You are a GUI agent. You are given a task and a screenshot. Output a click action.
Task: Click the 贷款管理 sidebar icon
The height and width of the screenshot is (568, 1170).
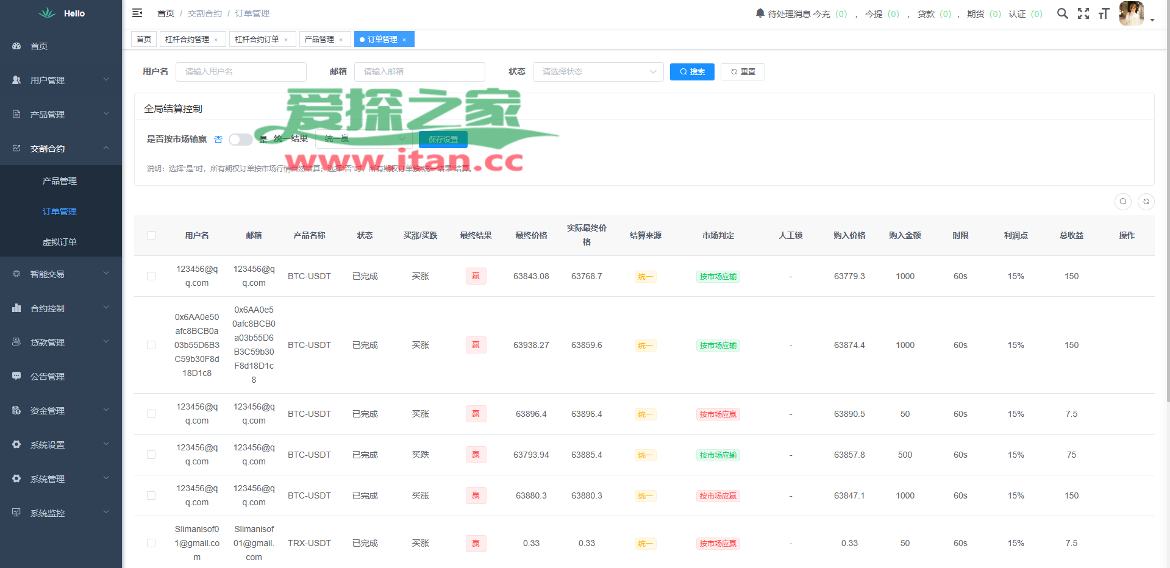pos(16,342)
